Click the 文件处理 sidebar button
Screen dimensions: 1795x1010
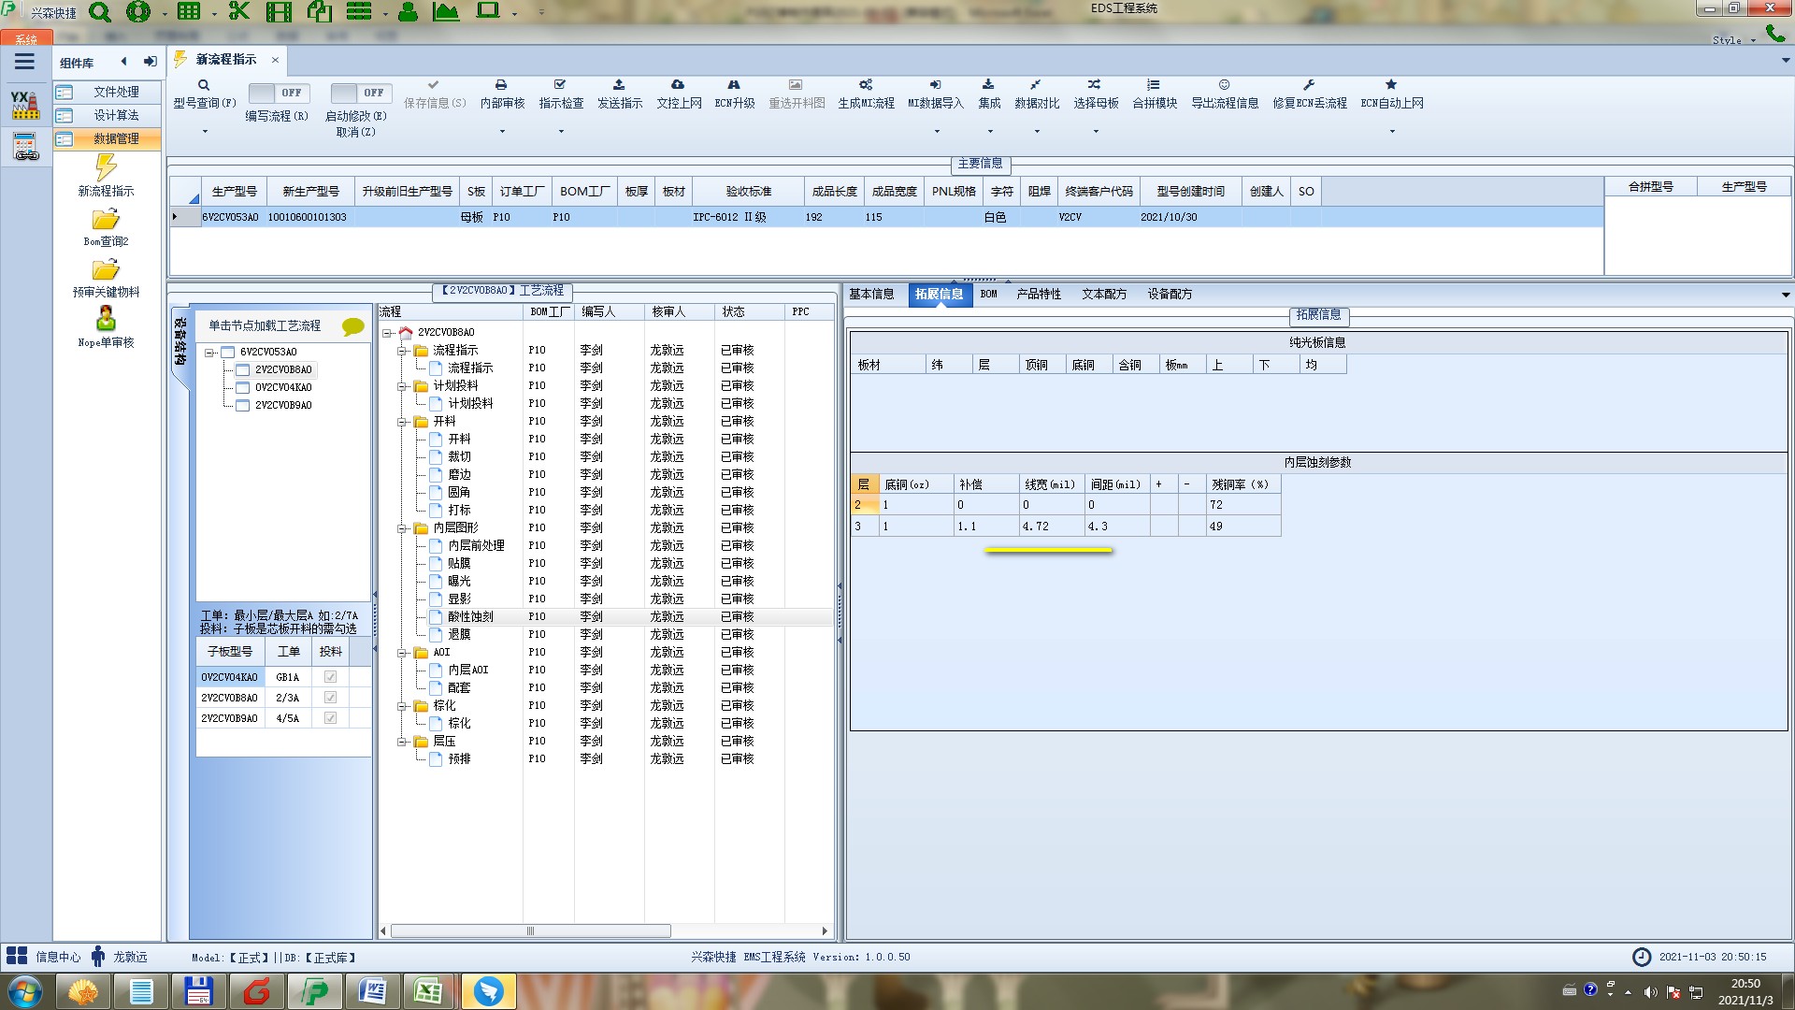point(116,92)
